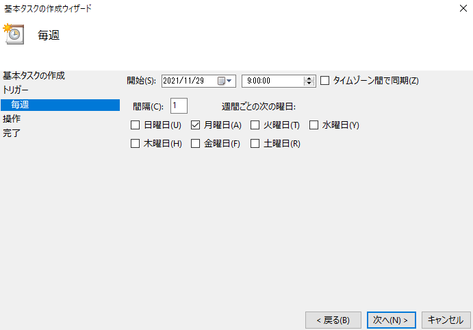
Task: Click the time spinner down arrow
Action: [309, 84]
